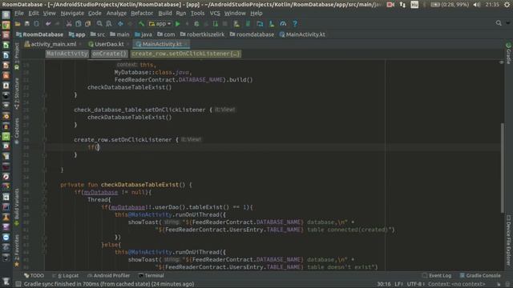Click the 30:16 cursor position indicator
Viewport: 513px width, 288px height.
(x=384, y=284)
